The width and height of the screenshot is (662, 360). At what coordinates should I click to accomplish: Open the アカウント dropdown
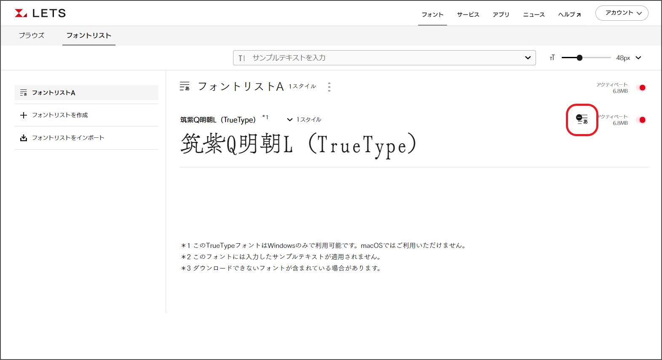622,13
